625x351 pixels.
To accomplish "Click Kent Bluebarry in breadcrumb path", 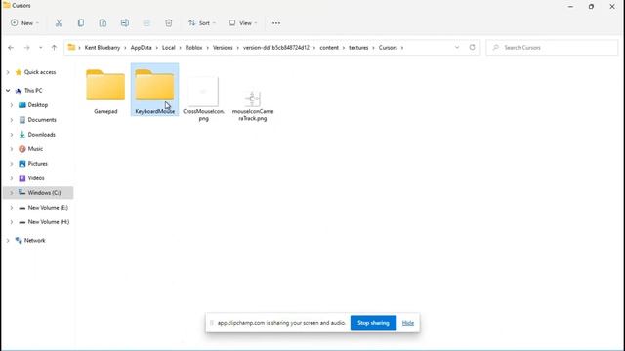I will pos(102,48).
